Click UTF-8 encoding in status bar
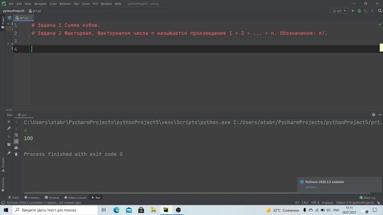 [315, 202]
